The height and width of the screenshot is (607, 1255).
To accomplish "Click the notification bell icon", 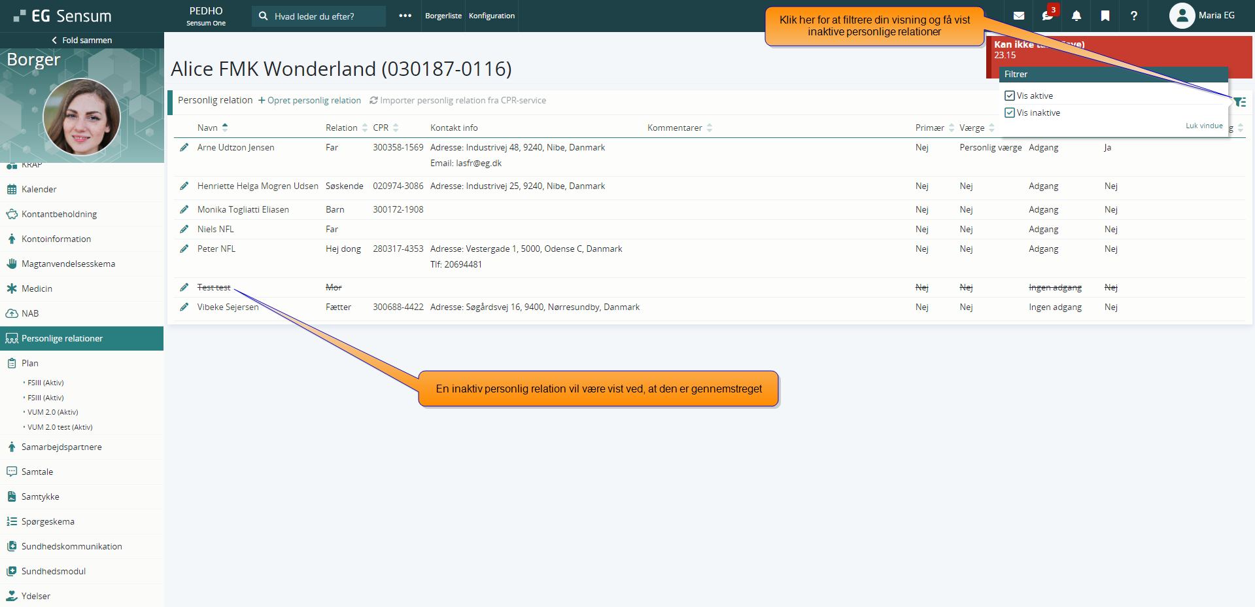I will point(1076,16).
